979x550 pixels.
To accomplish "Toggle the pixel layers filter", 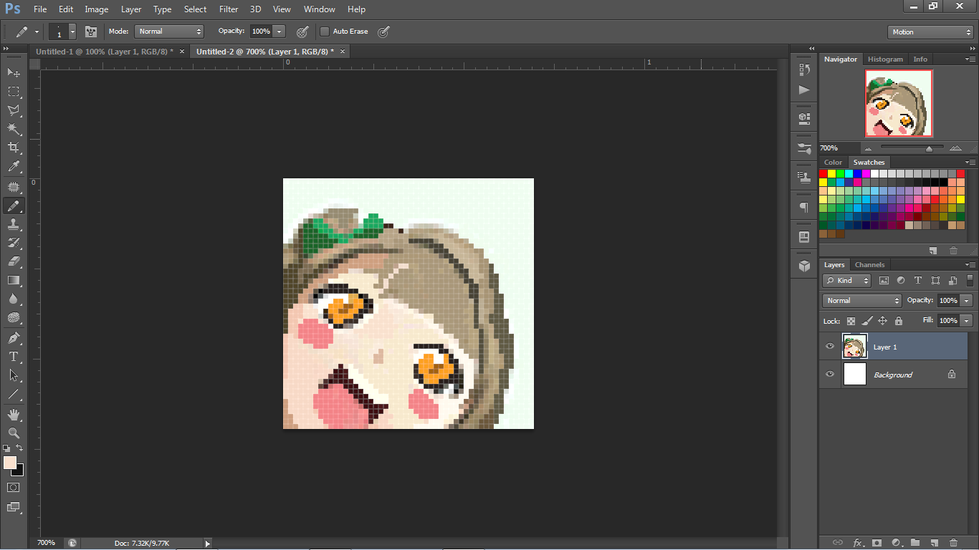I will pyautogui.click(x=884, y=281).
